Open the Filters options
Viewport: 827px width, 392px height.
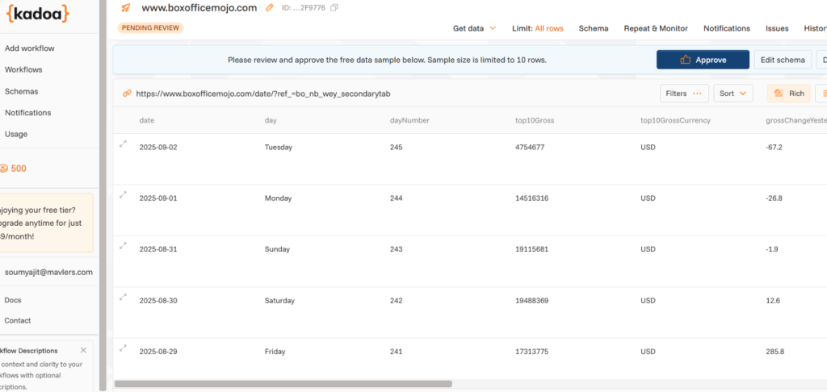click(684, 94)
